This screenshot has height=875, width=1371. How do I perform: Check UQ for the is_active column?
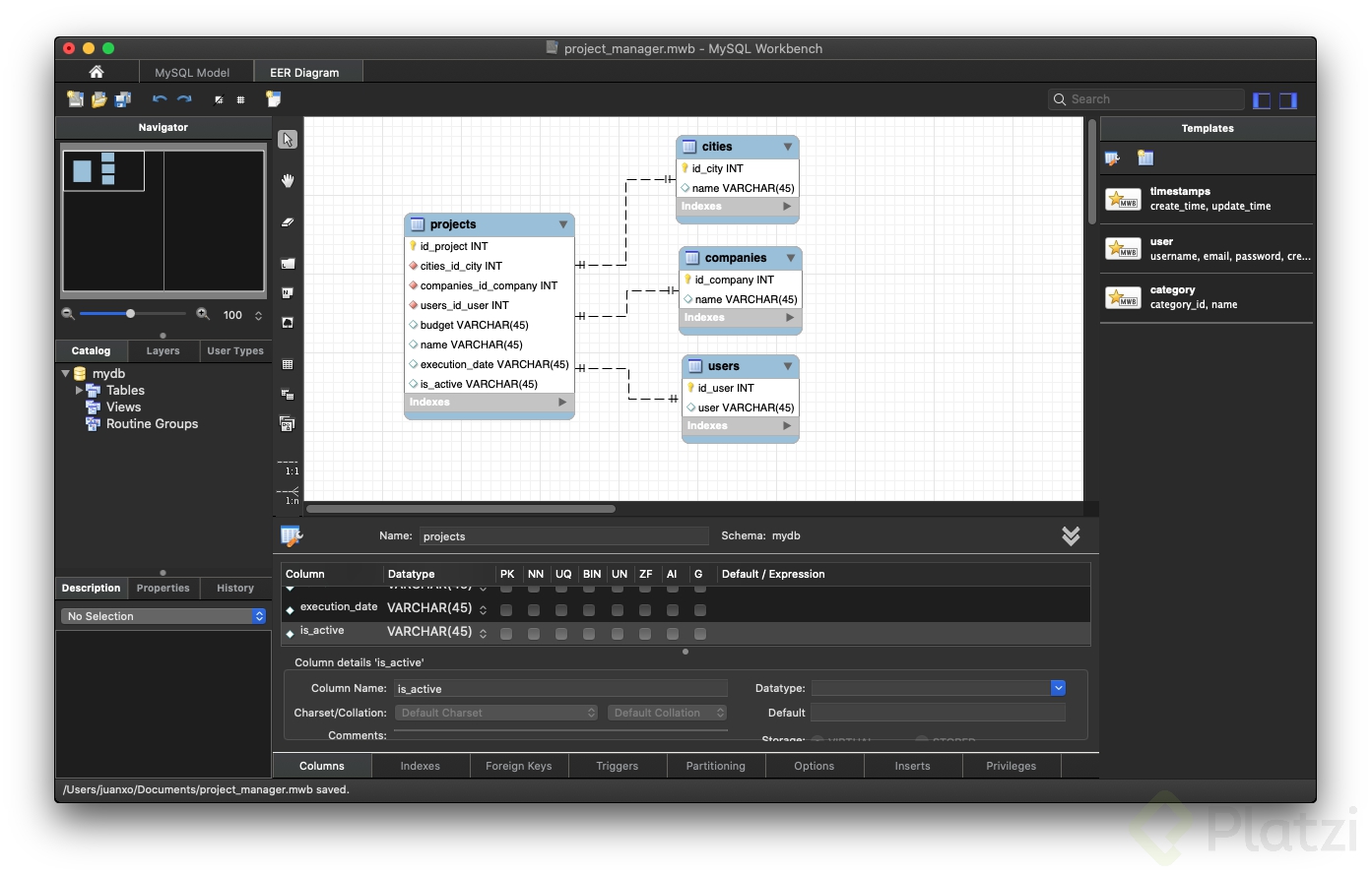tap(561, 634)
